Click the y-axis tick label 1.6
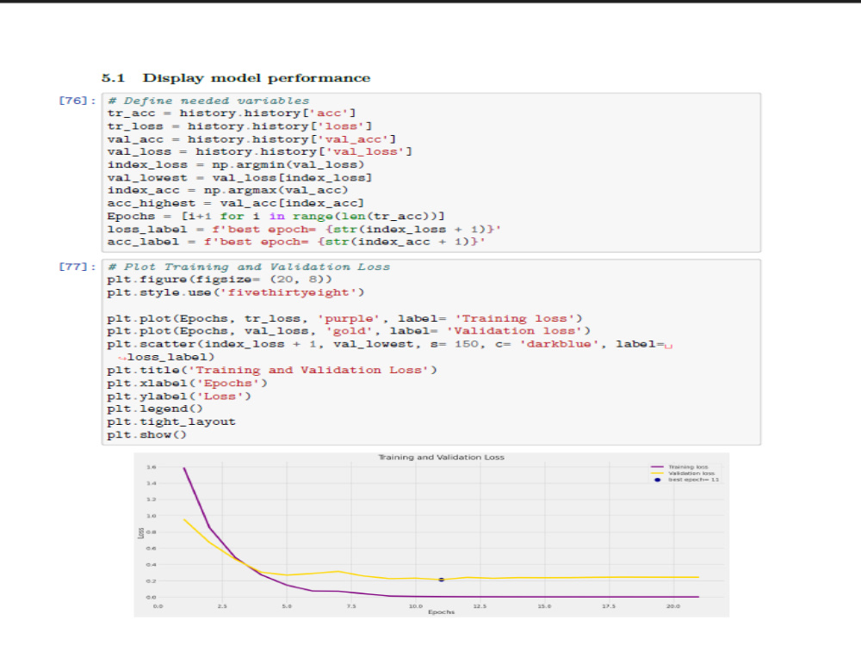 click(152, 467)
